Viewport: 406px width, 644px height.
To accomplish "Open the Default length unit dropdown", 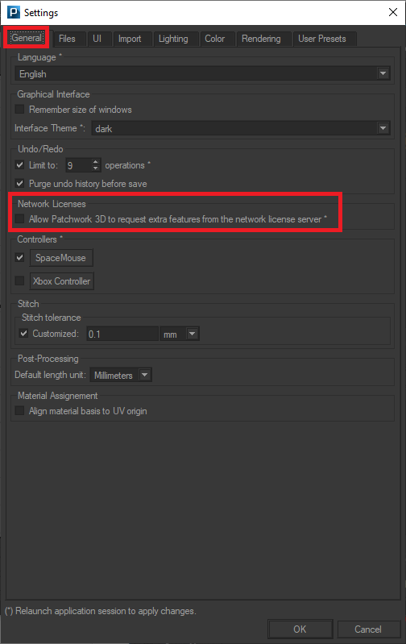I will coord(121,375).
